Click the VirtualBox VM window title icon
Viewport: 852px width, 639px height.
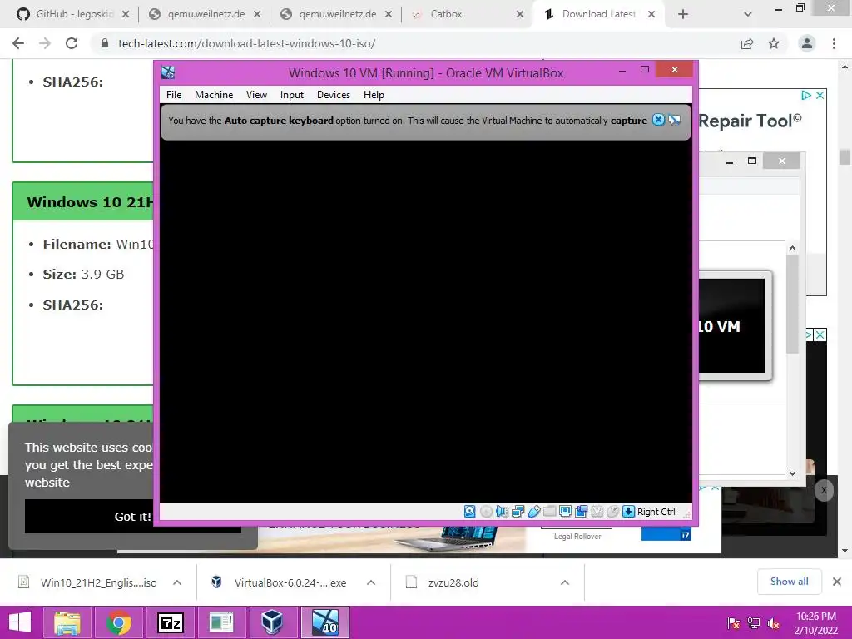168,72
